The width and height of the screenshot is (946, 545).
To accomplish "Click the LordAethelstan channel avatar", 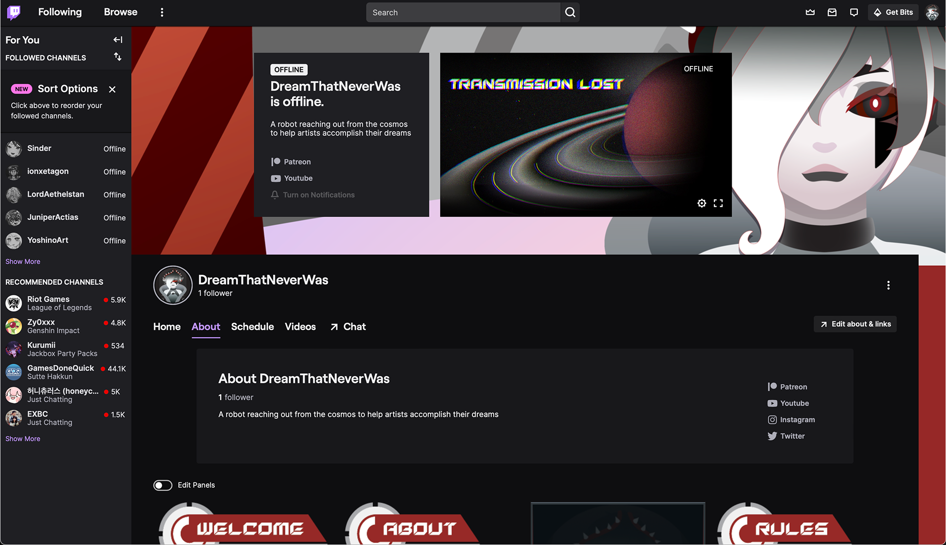I will (x=14, y=195).
